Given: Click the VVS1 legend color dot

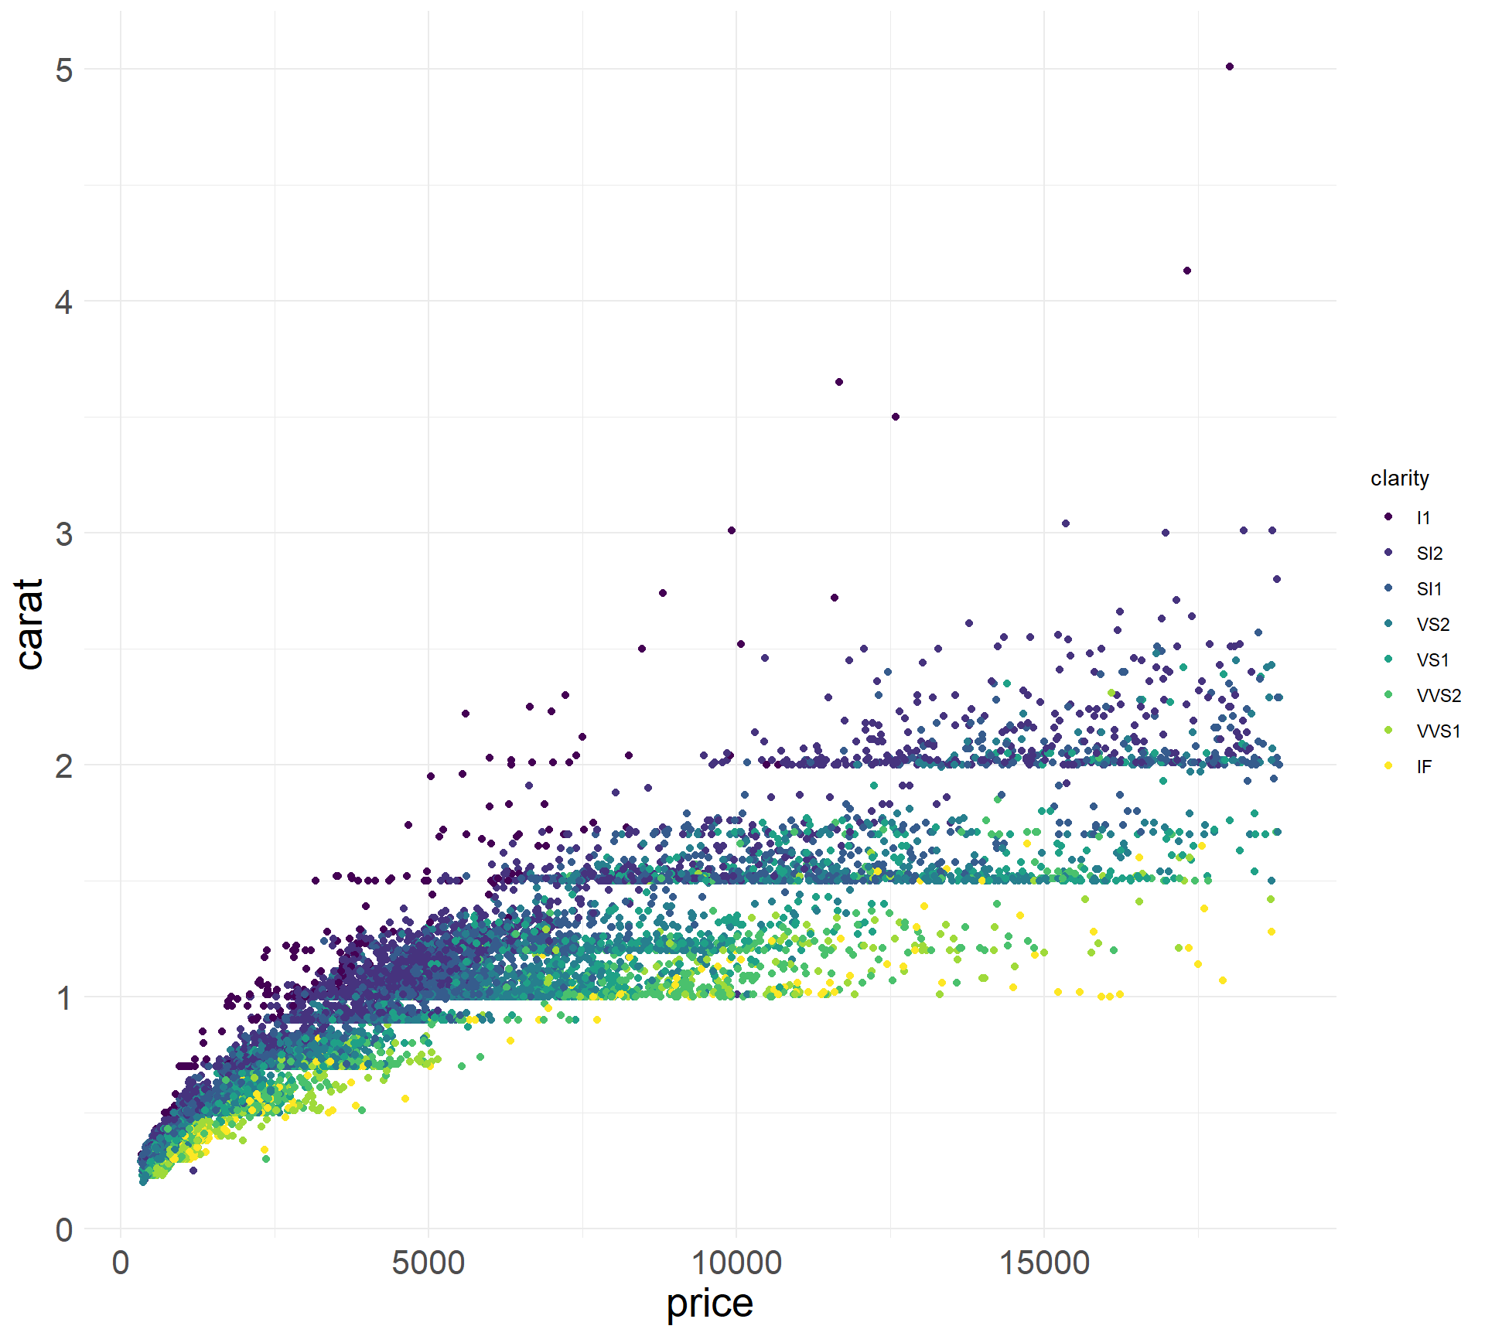Looking at the screenshot, I should 1388,730.
